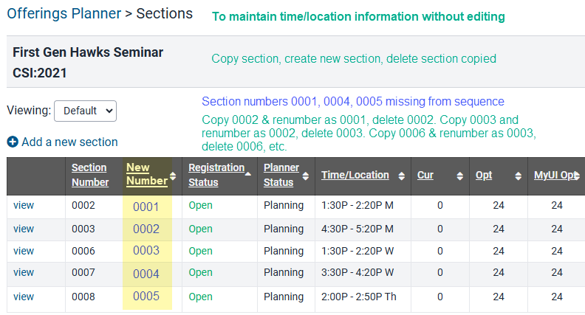Open view link for section 0007
This screenshot has height=315, width=585.
tap(24, 272)
